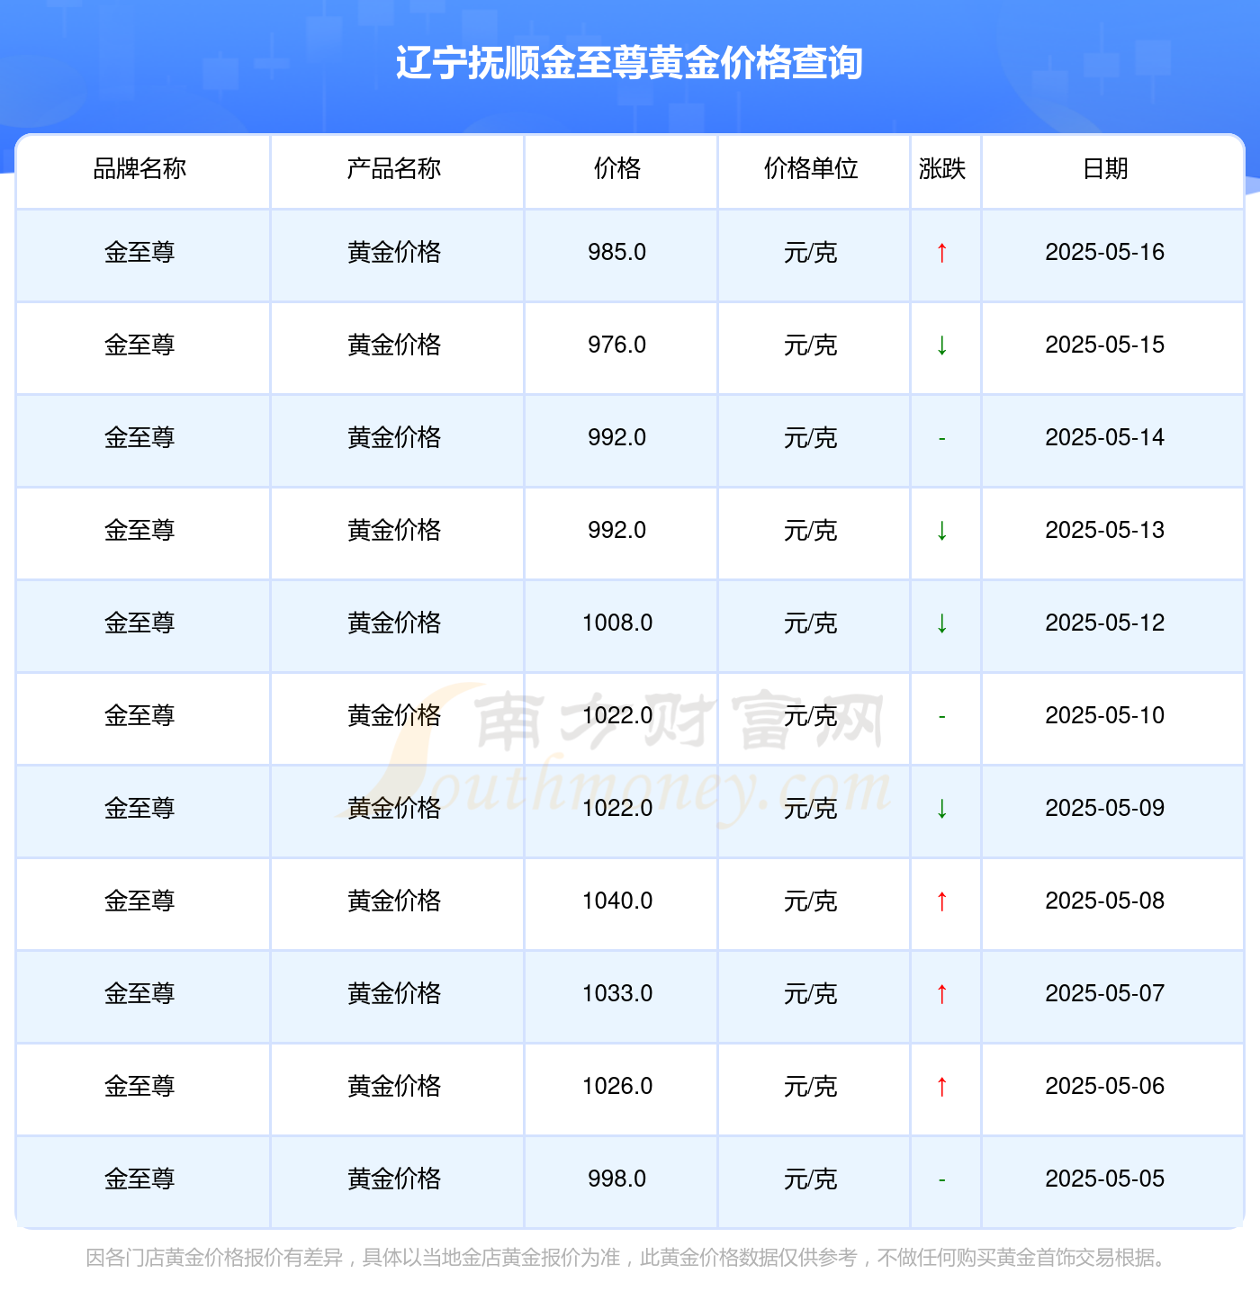Screen dimensions: 1260x1309
Task: Select the 价格 column header
Action: [617, 168]
